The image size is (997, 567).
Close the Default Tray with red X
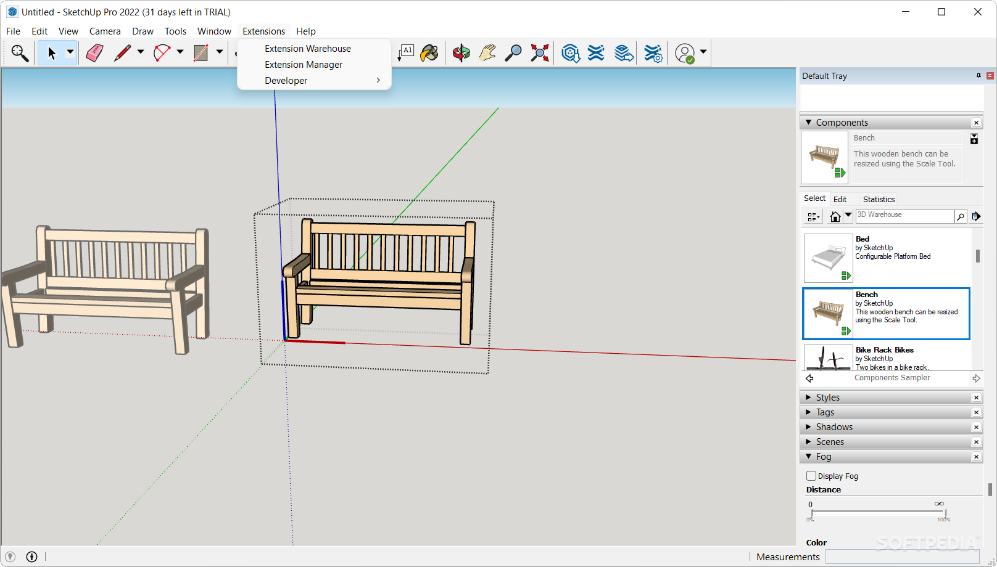tap(990, 76)
